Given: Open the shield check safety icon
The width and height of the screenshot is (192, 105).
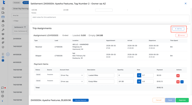Looking at the screenshot, I should pyautogui.click(x=3, y=47).
